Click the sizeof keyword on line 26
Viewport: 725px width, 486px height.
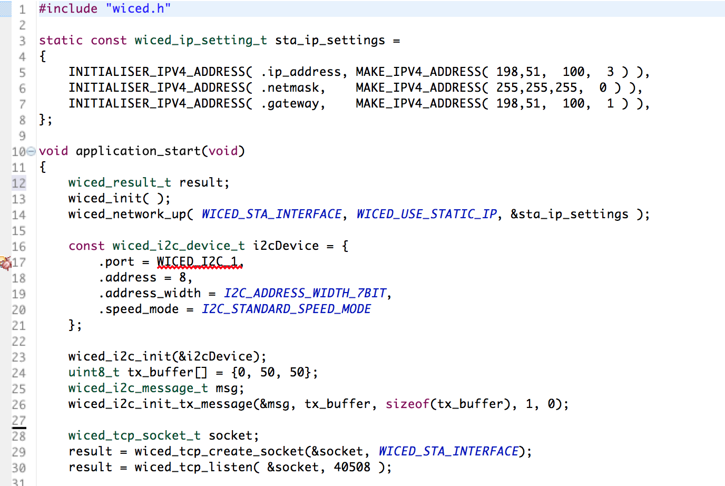point(407,404)
